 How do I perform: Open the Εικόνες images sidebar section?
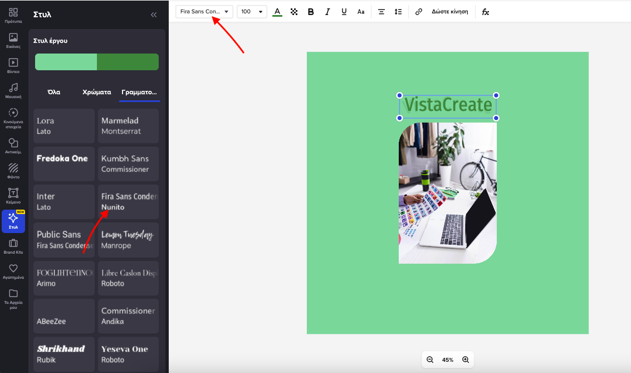tap(13, 41)
